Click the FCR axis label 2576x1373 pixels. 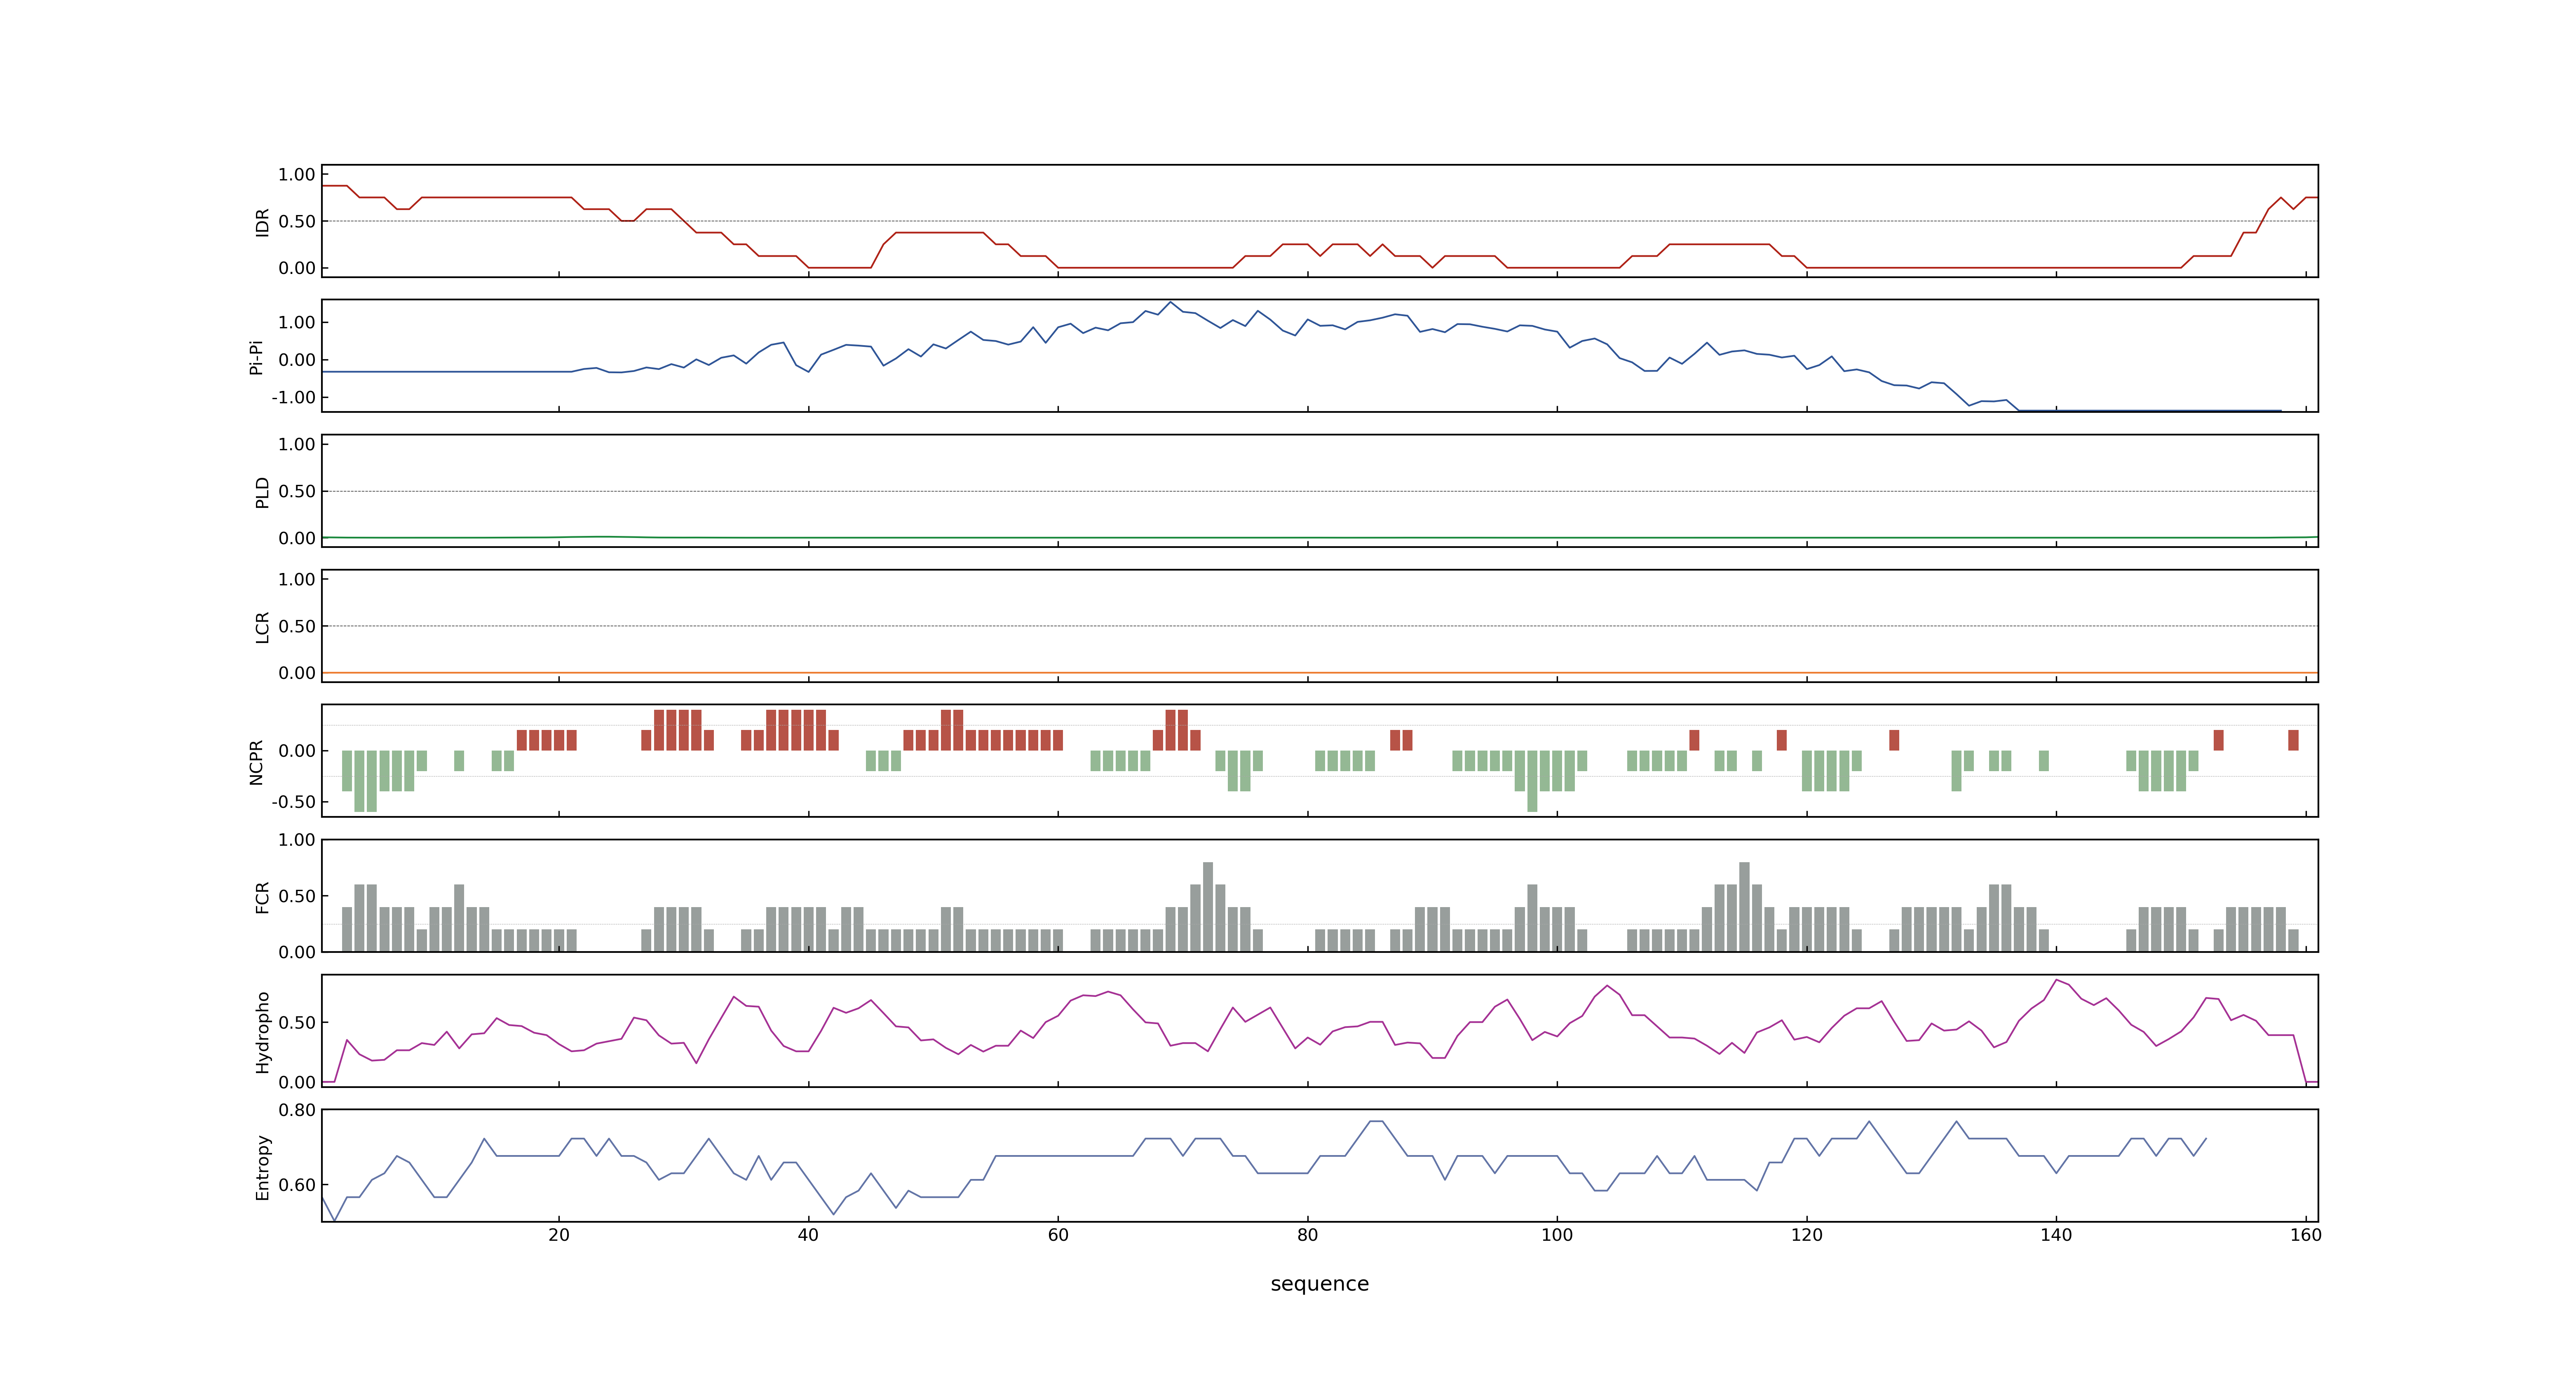[x=262, y=896]
